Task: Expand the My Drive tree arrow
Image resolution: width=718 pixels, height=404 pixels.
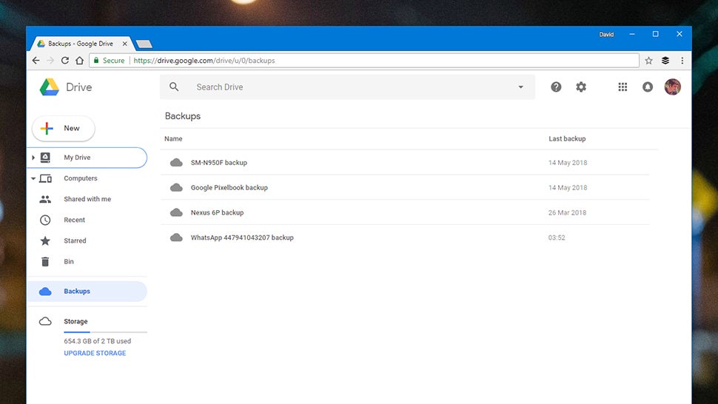Action: [33, 158]
